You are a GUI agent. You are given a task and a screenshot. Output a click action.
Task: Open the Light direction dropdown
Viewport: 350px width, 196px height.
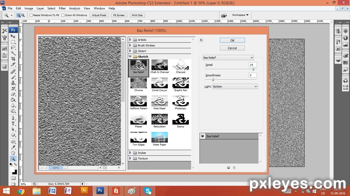point(235,87)
